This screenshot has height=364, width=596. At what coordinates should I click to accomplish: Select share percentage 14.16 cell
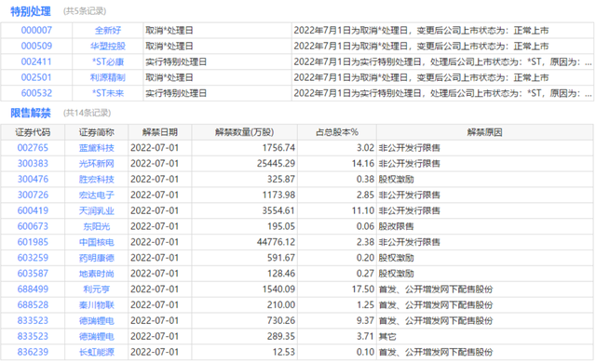(x=337, y=164)
